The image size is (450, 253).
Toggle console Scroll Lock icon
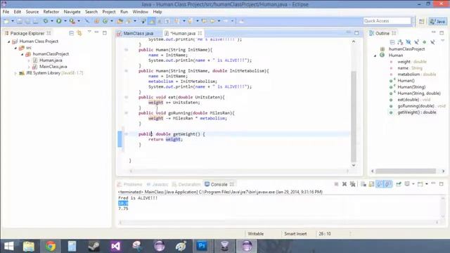coord(371,184)
